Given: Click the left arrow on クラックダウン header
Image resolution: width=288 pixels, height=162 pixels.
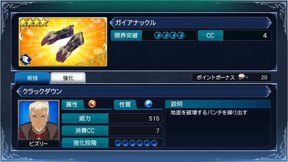Looking at the screenshot, I should click(x=19, y=91).
